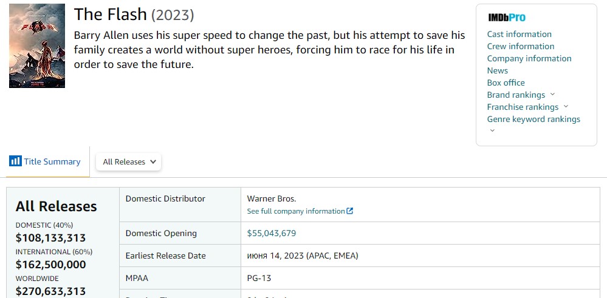Go to the News link
This screenshot has width=607, height=298.
click(497, 71)
